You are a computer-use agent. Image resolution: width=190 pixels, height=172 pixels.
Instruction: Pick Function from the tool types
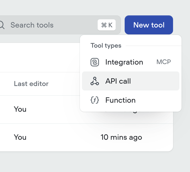coord(131,100)
